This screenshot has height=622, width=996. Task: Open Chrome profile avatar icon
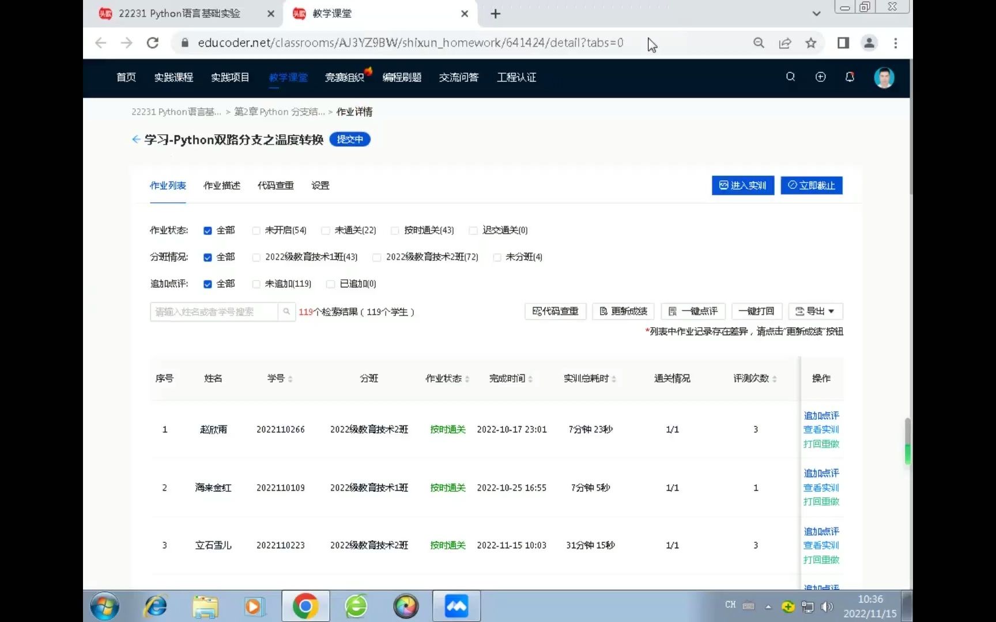(x=869, y=43)
